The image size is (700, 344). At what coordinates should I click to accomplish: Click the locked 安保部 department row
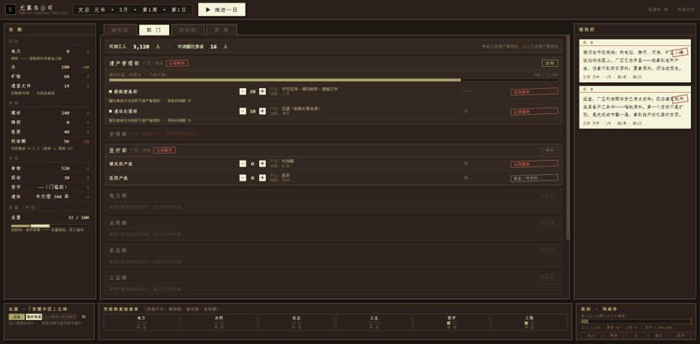coord(334,133)
